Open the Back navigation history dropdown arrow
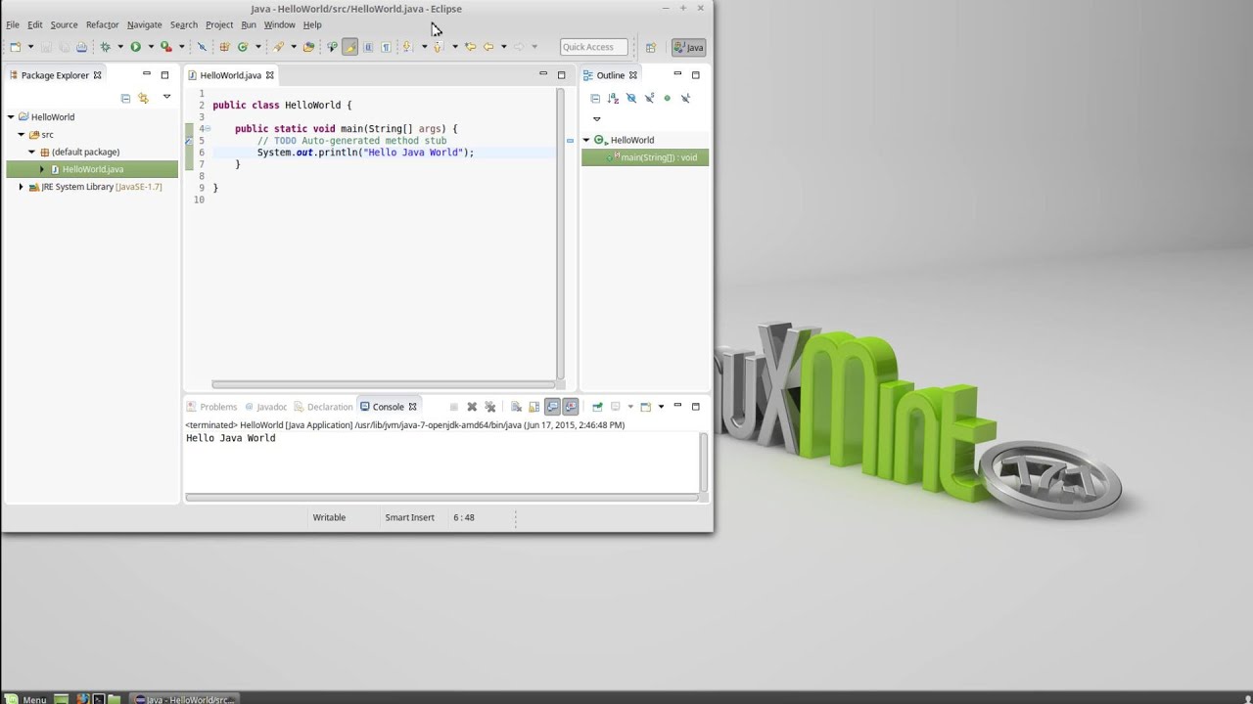This screenshot has width=1253, height=704. 503,47
